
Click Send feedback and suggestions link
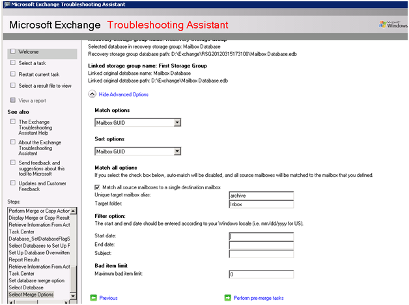pyautogui.click(x=42, y=168)
